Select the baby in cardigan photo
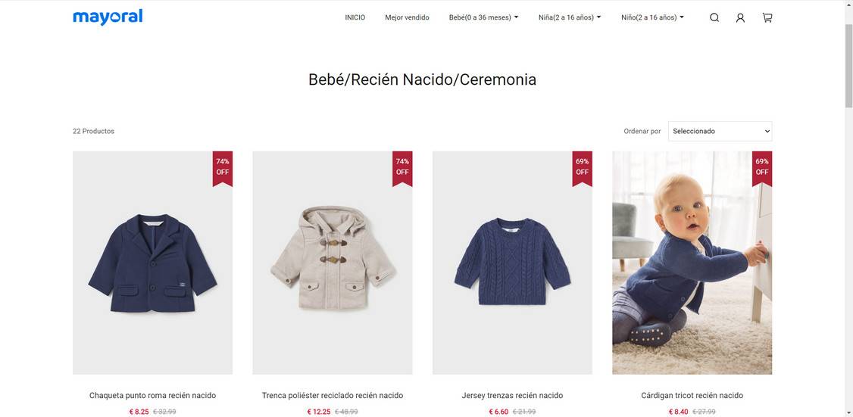 click(692, 263)
